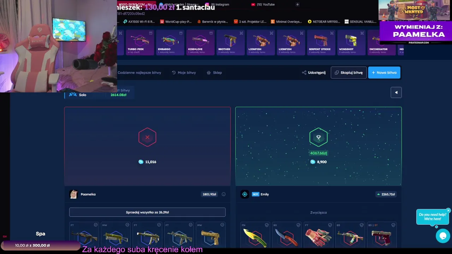Click the yellow-green FN knife item

click(255, 238)
